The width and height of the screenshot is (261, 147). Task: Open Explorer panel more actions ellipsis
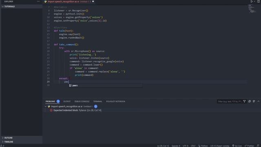tap(38, 1)
